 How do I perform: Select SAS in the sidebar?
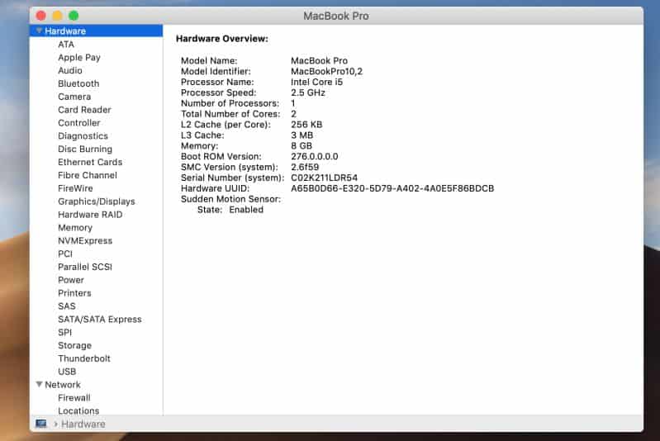pos(67,306)
